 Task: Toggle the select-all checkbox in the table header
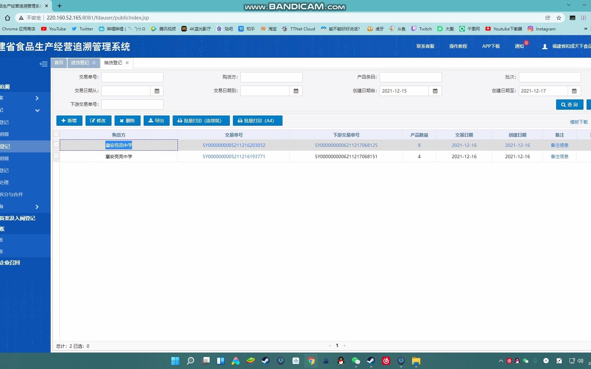point(56,134)
